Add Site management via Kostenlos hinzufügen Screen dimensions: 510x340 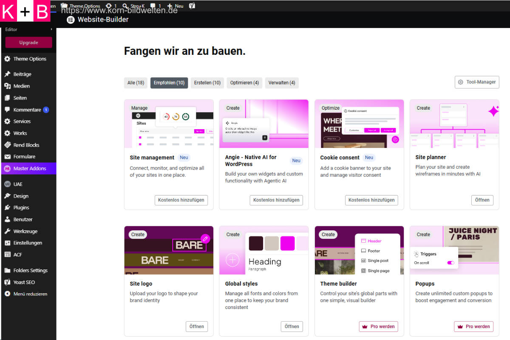[181, 200]
